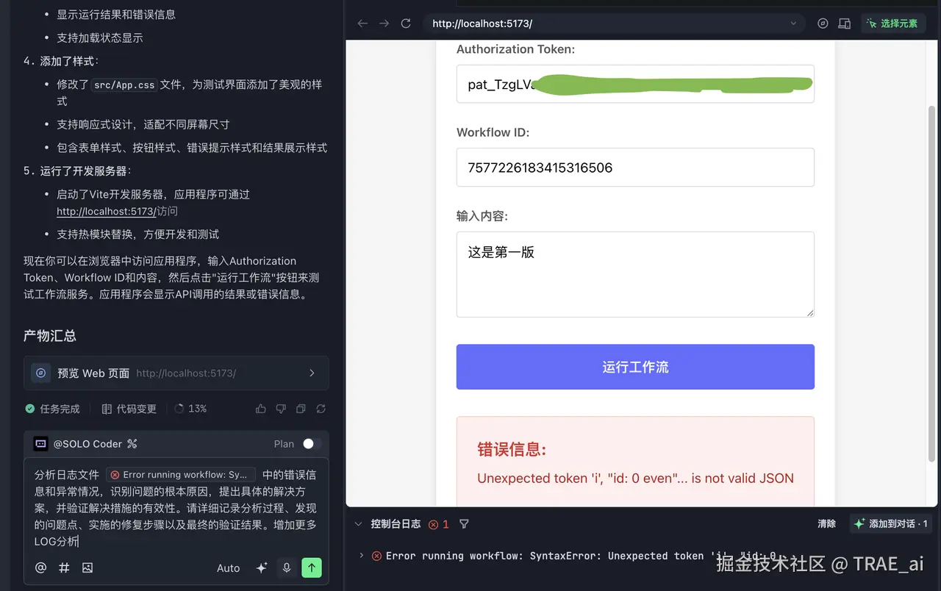The width and height of the screenshot is (941, 591).
Task: Click the @ mention icon
Action: click(x=41, y=567)
